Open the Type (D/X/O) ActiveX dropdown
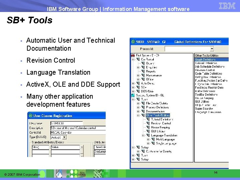Image resolution: width=240 pixels, height=180 pixels. tap(64, 137)
